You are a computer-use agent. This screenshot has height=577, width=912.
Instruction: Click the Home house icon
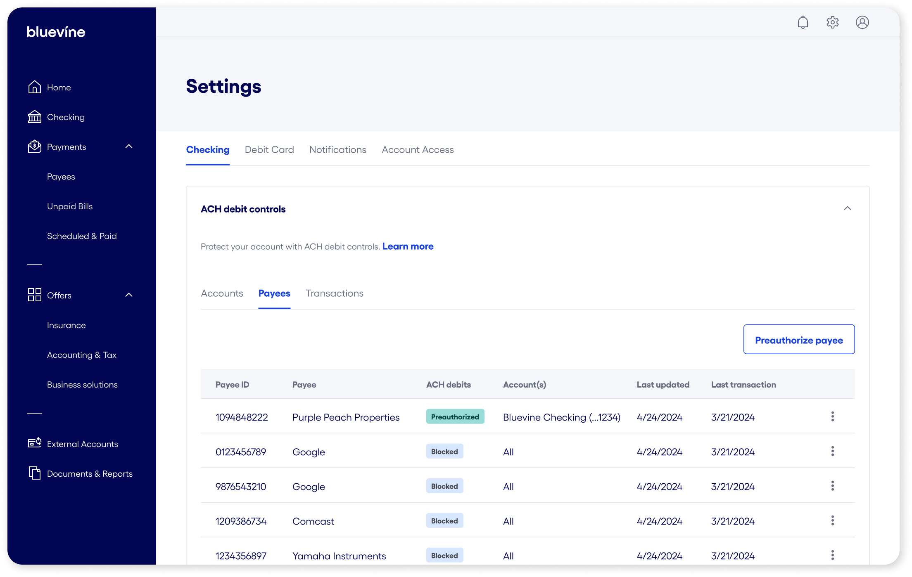pyautogui.click(x=35, y=87)
